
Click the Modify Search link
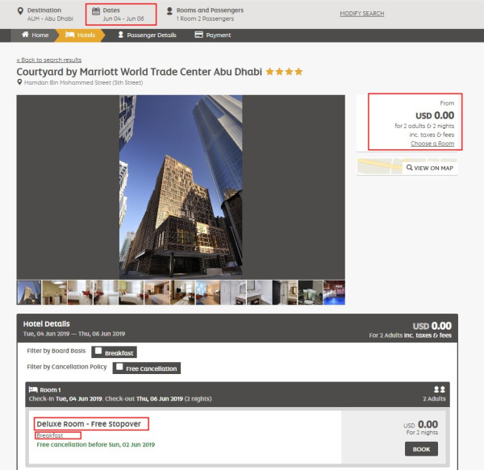point(361,14)
